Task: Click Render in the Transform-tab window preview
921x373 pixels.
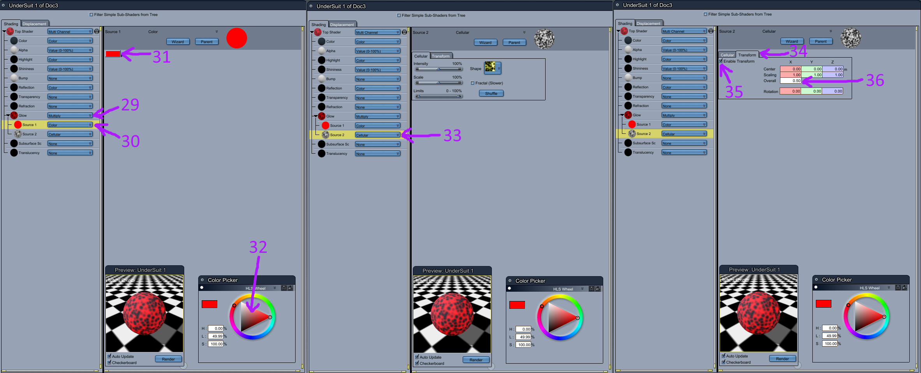Action: click(x=782, y=359)
